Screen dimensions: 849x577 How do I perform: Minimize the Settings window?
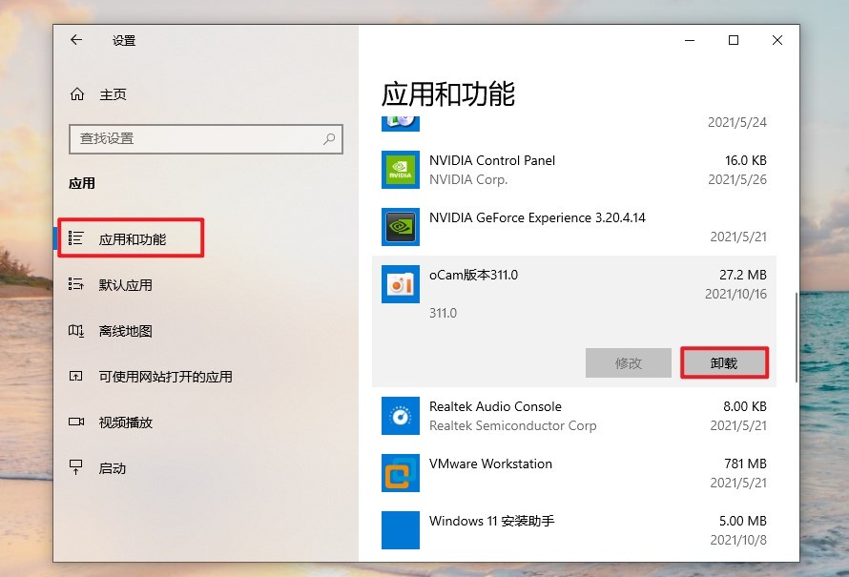690,40
